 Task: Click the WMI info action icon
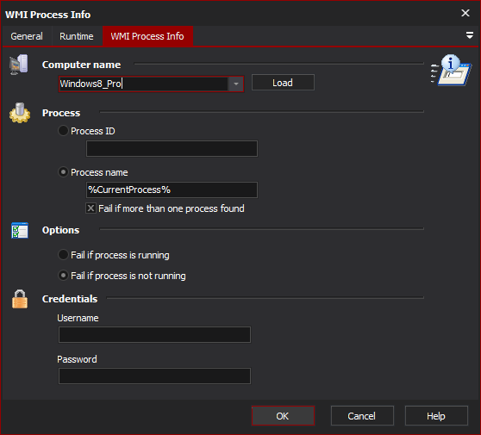click(x=451, y=71)
